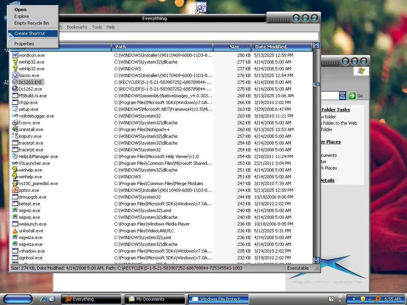Select winhelp.exe with path C:\WINDOWS
The image size is (407, 305).
pyautogui.click(x=30, y=177)
